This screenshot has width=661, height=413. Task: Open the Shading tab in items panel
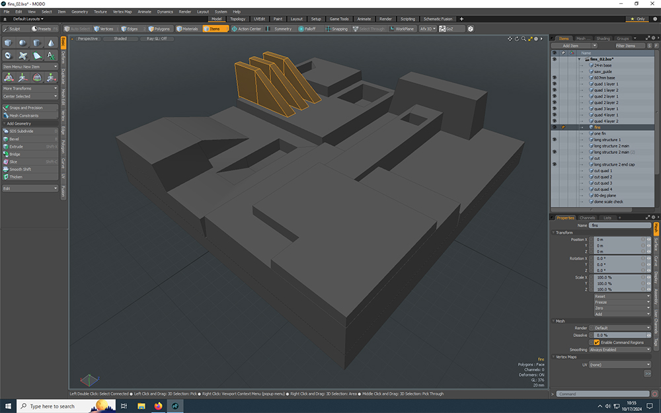[x=603, y=38]
